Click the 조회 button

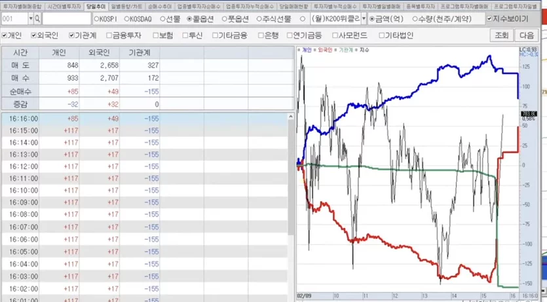click(501, 35)
